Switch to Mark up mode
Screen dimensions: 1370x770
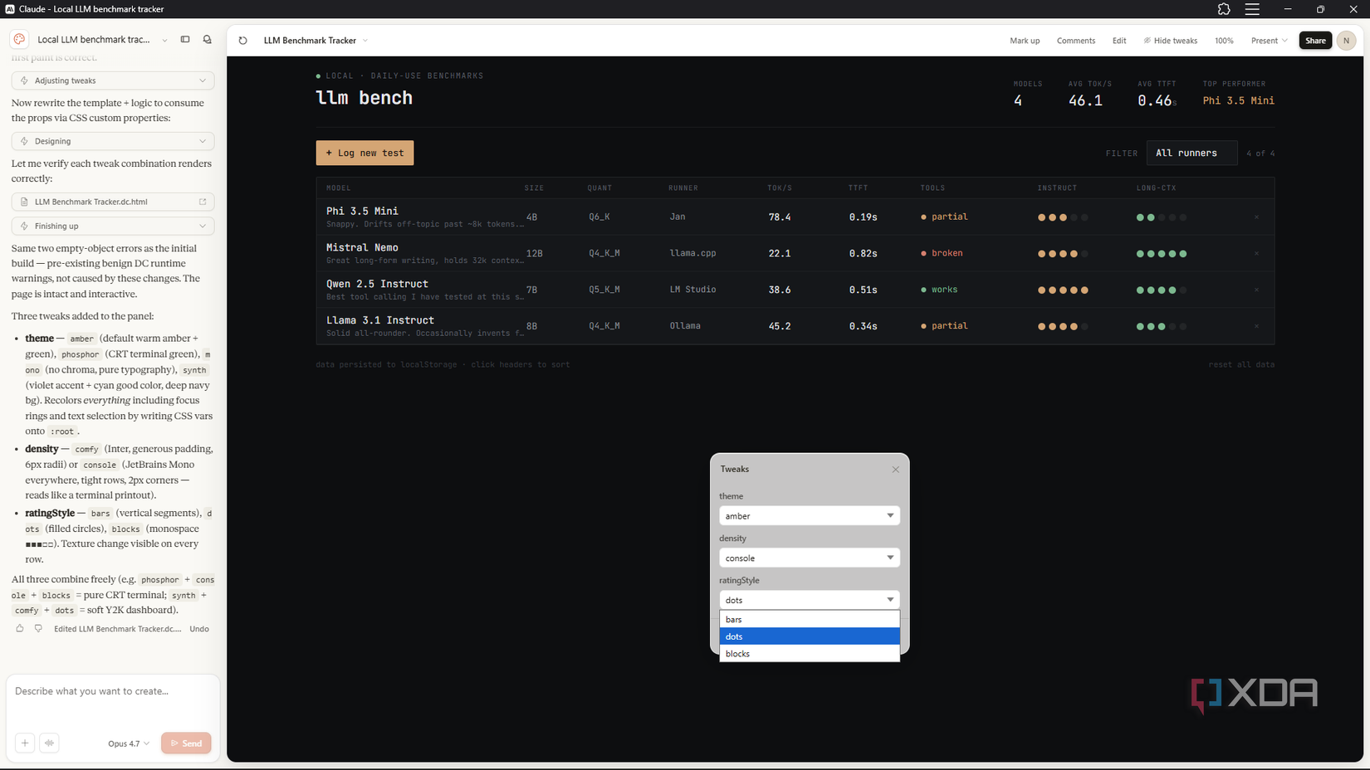(x=1025, y=41)
